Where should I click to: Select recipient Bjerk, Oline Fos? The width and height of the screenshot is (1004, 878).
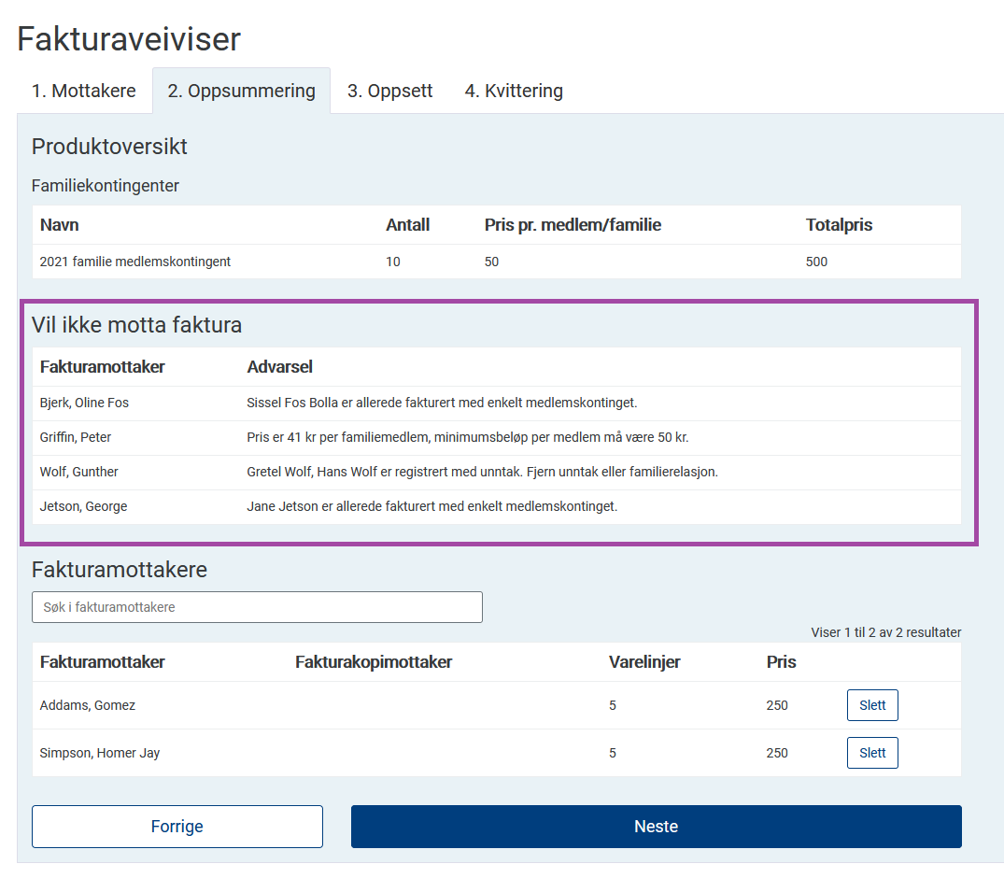pos(84,403)
